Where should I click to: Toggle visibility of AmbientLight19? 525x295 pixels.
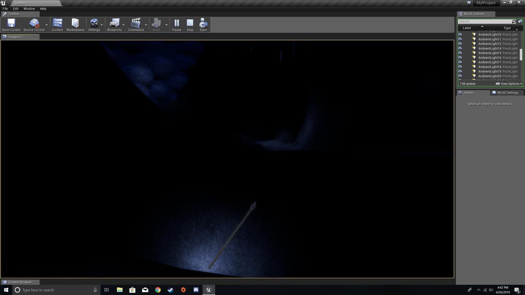pyautogui.click(x=460, y=71)
